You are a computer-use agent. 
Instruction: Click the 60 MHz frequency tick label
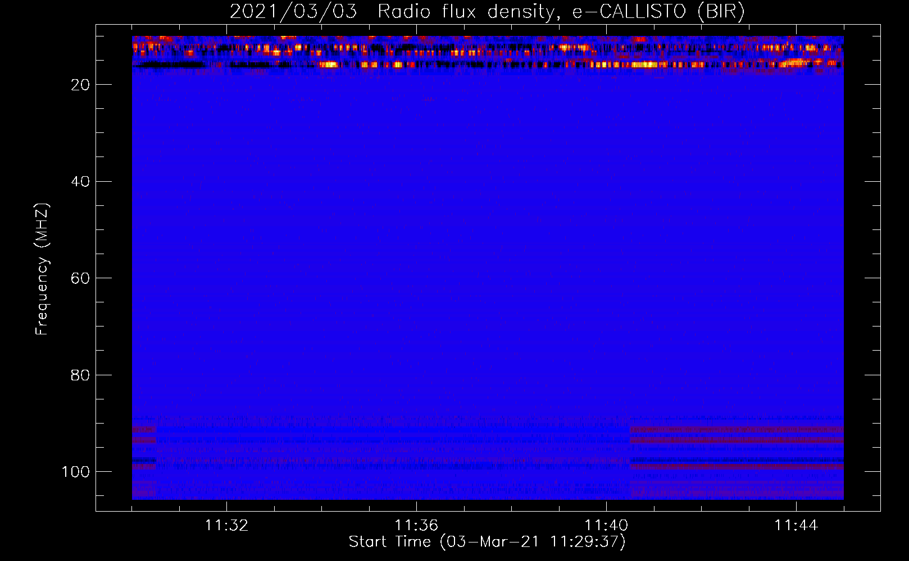80,278
